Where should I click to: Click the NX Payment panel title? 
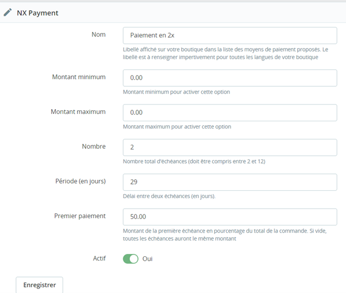click(x=37, y=12)
